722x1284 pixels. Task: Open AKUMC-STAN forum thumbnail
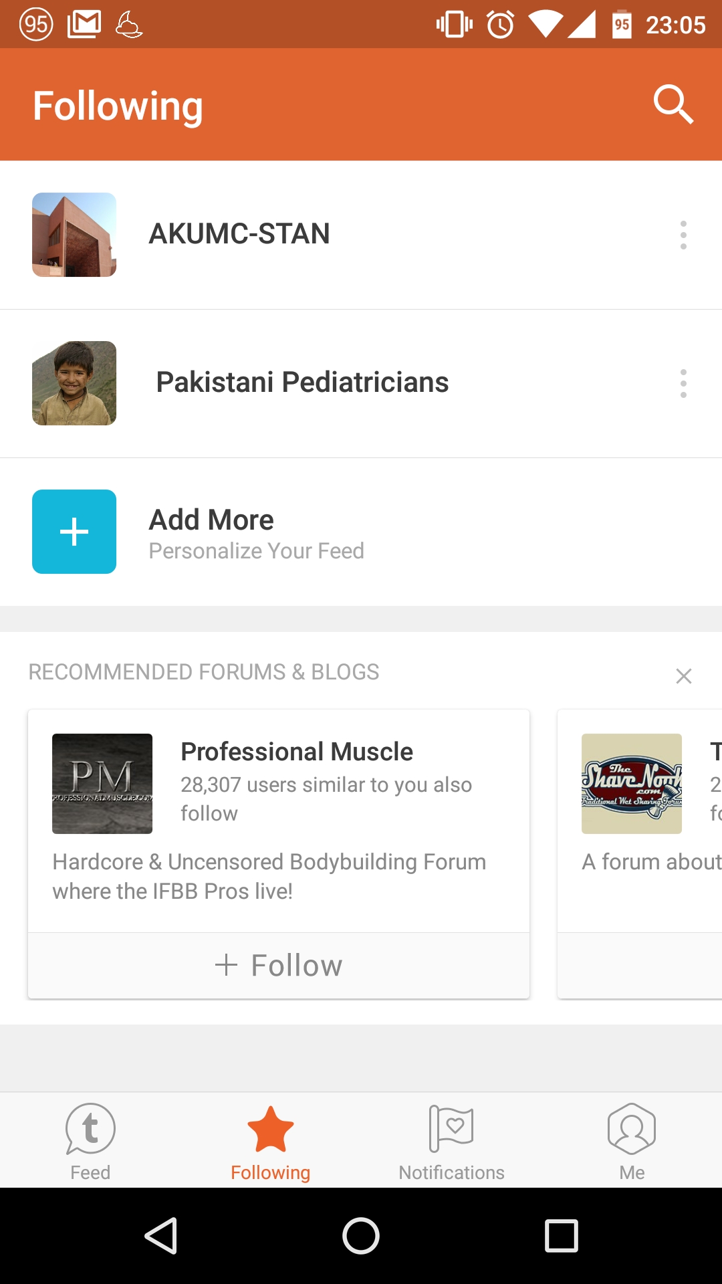(x=74, y=235)
